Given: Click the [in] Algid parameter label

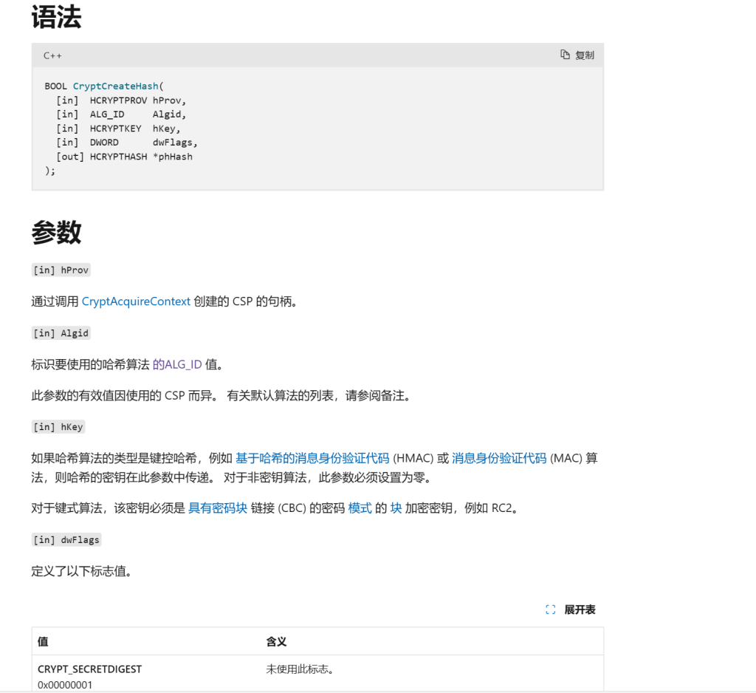Looking at the screenshot, I should [61, 333].
